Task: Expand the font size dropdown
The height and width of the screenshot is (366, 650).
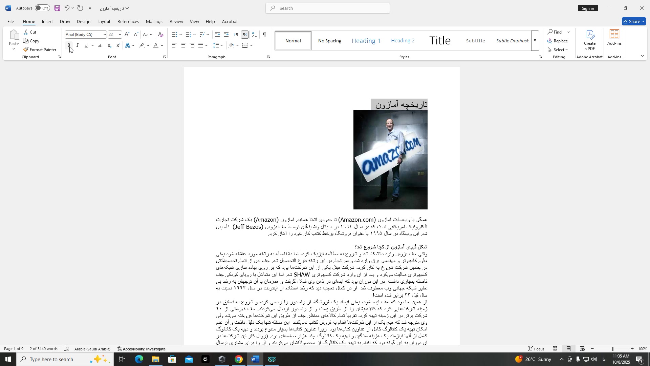Action: [120, 35]
